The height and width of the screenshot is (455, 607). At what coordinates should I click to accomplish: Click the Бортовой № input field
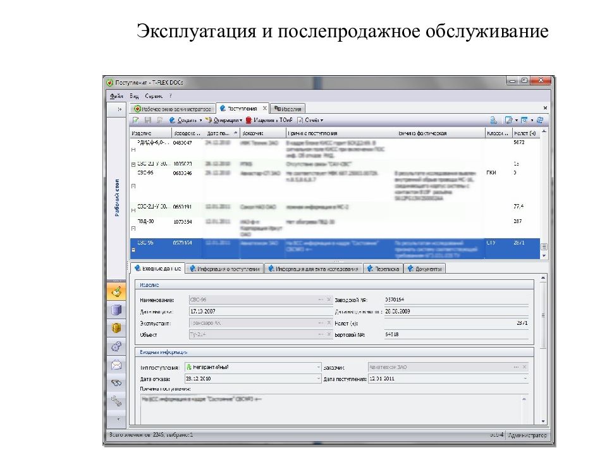click(x=456, y=334)
